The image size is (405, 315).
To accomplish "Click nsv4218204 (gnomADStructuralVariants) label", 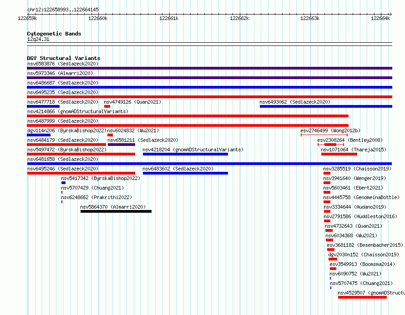I will (x=193, y=150).
